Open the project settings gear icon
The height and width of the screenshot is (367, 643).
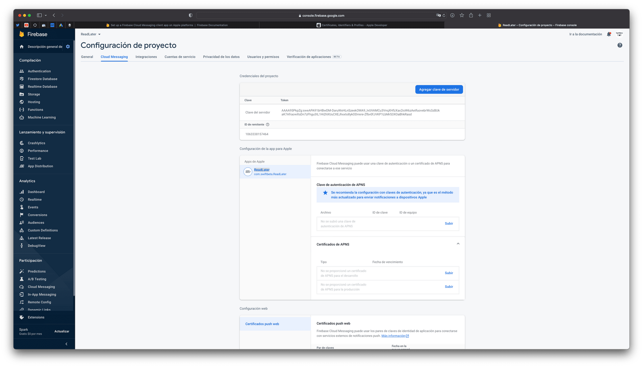(68, 47)
